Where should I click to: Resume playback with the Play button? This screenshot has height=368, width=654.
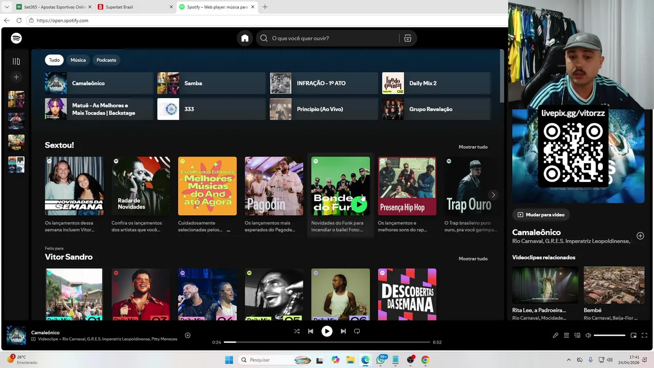(327, 331)
